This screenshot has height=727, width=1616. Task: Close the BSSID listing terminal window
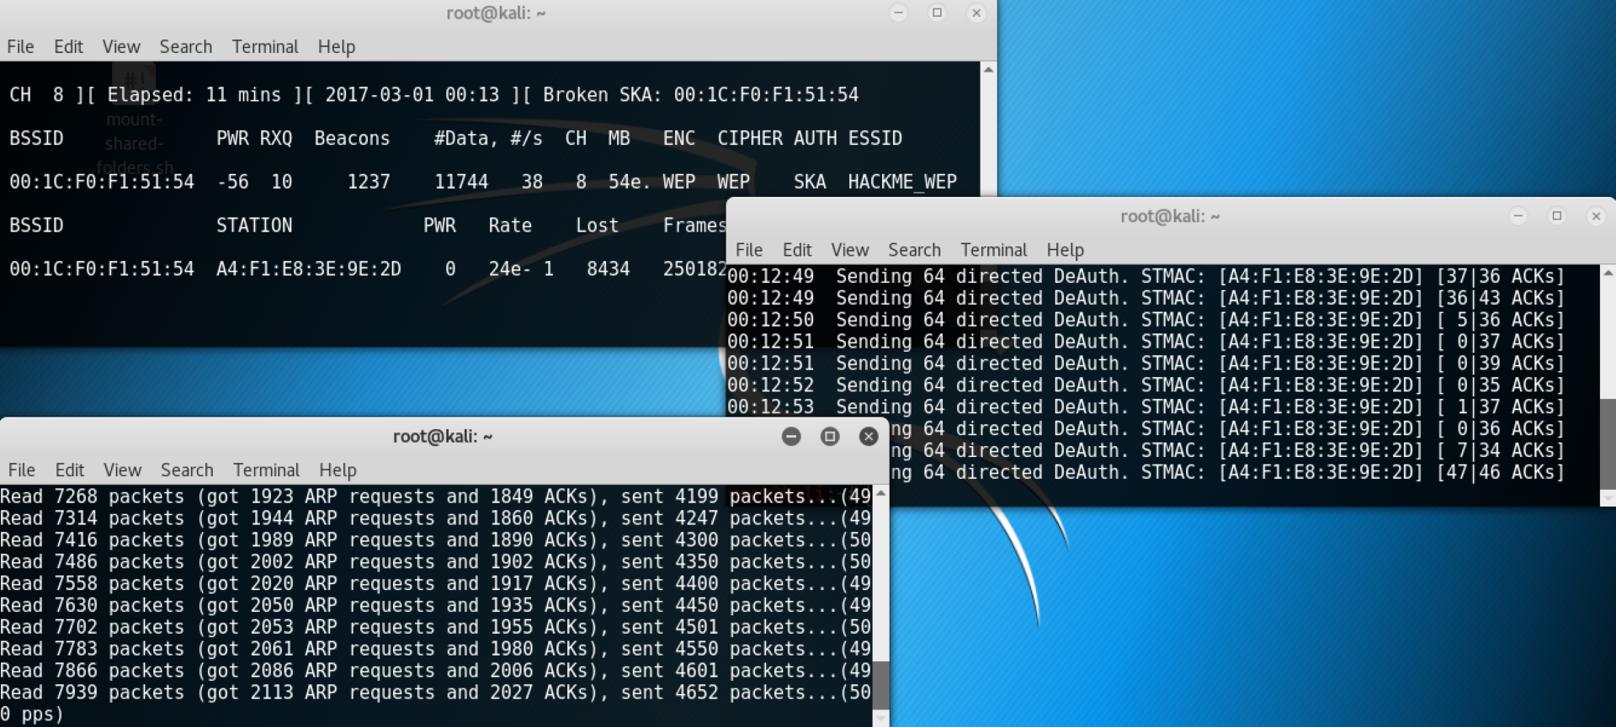pos(976,13)
